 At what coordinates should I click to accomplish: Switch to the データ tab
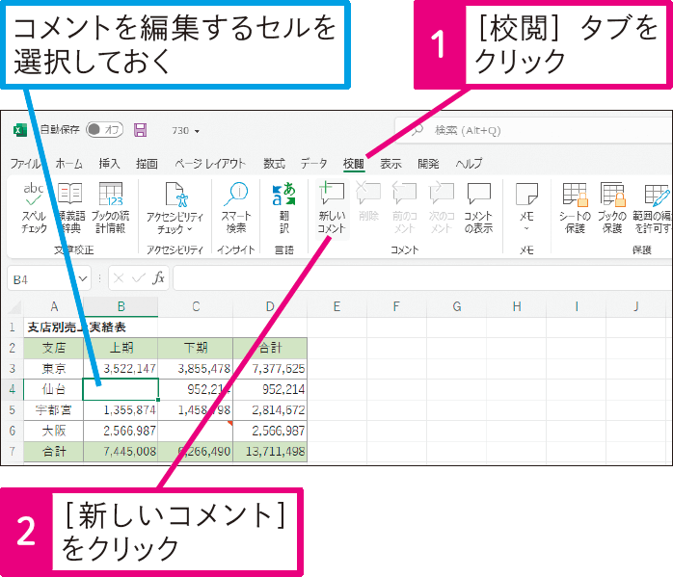point(313,164)
